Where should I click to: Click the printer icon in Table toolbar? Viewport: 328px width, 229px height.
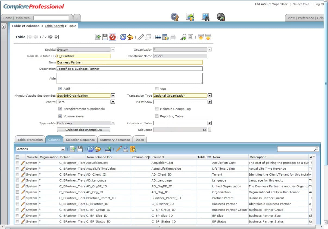pyautogui.click(x=173, y=37)
